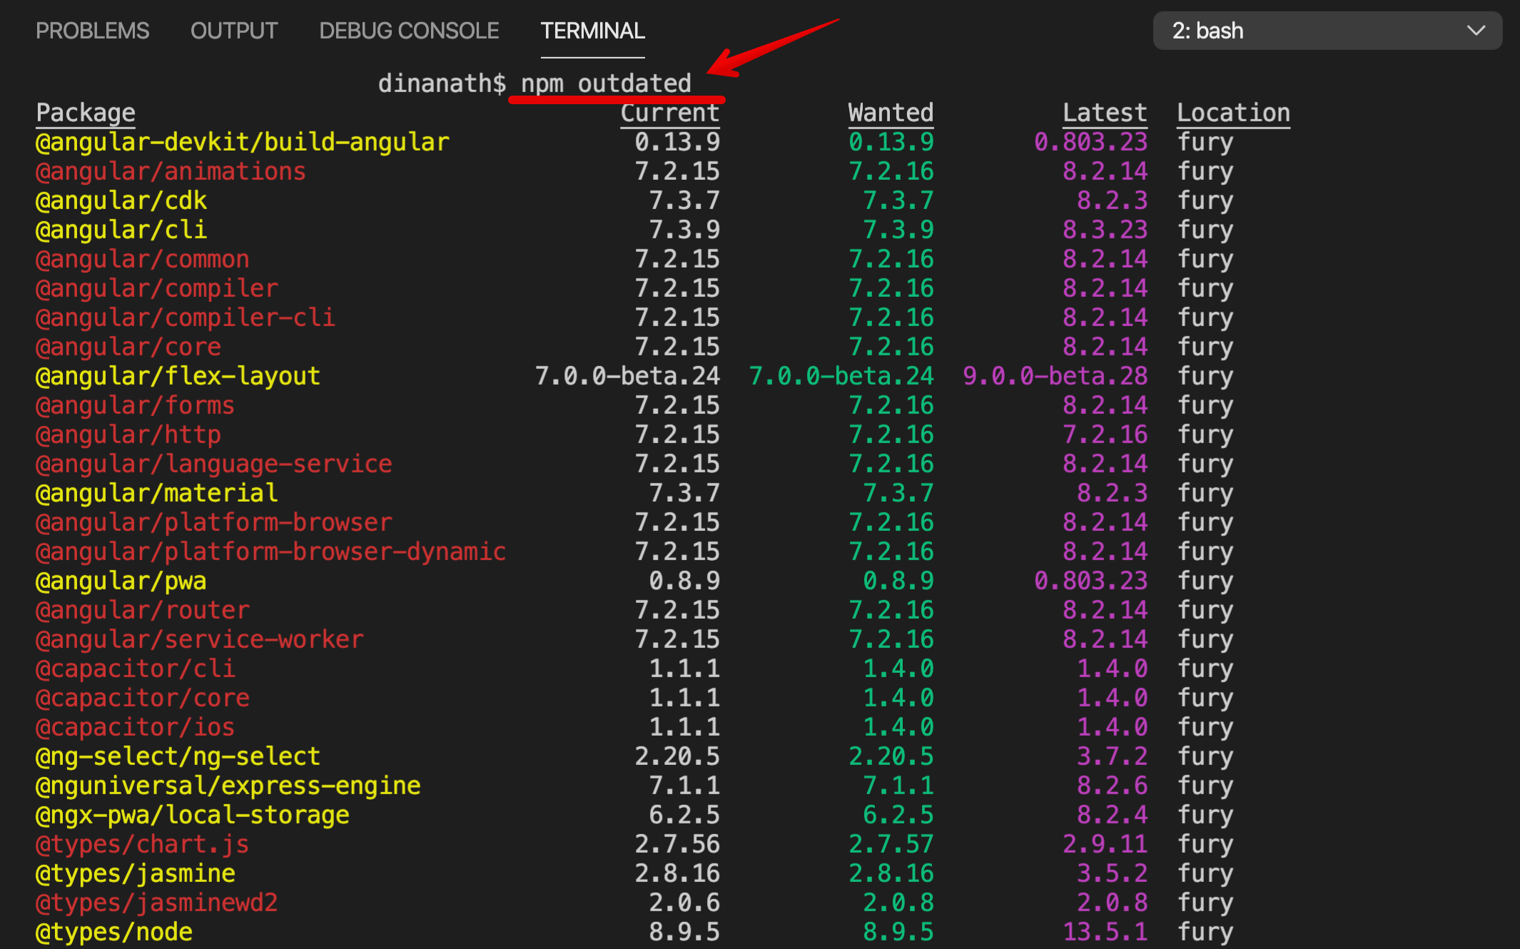Viewport: 1520px width, 949px height.
Task: Select the TERMINAL tab
Action: tap(592, 31)
